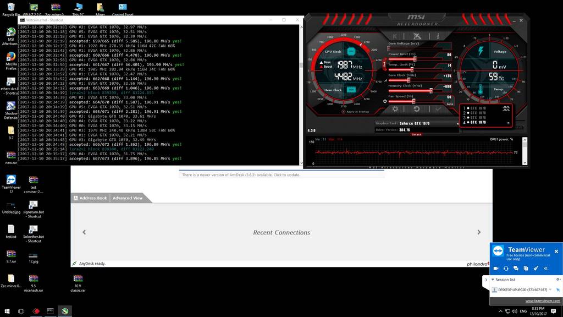The image size is (563, 317).
Task: Open Afterburner settings gear button
Action: [395, 109]
